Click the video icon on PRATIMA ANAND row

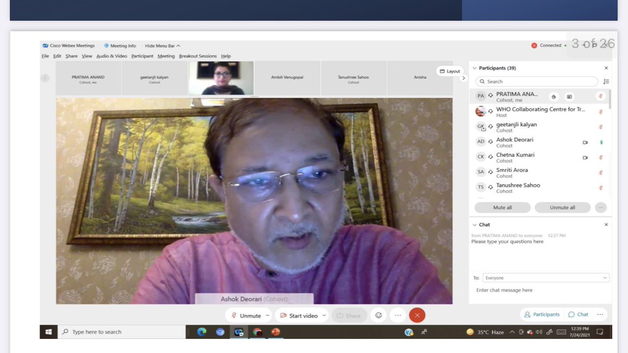[x=569, y=97]
